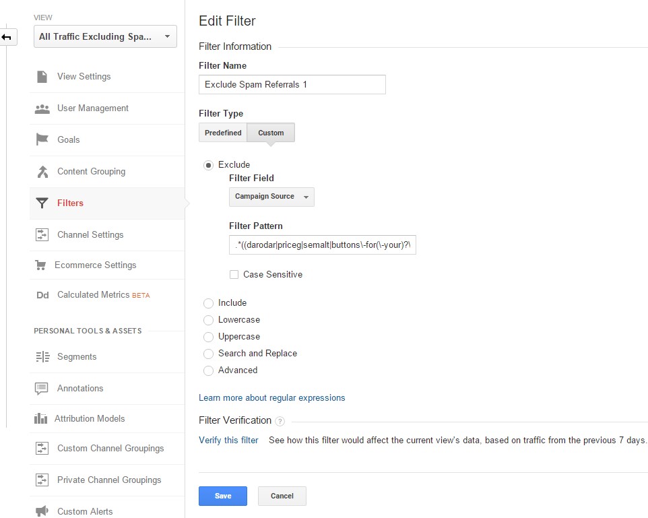Open the All Traffic Excluding Spam view dropdown
The width and height of the screenshot is (648, 518).
pyautogui.click(x=105, y=37)
